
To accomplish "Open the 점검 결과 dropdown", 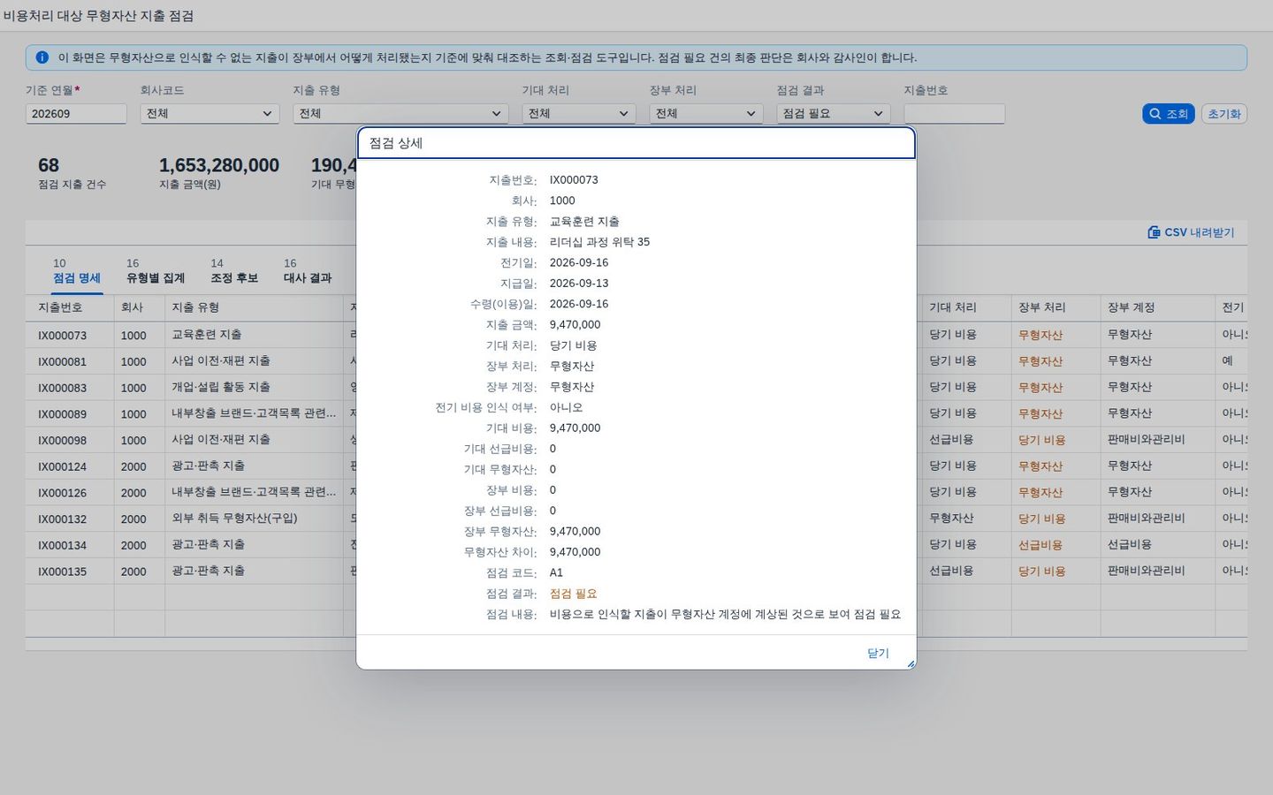I will 833,113.
